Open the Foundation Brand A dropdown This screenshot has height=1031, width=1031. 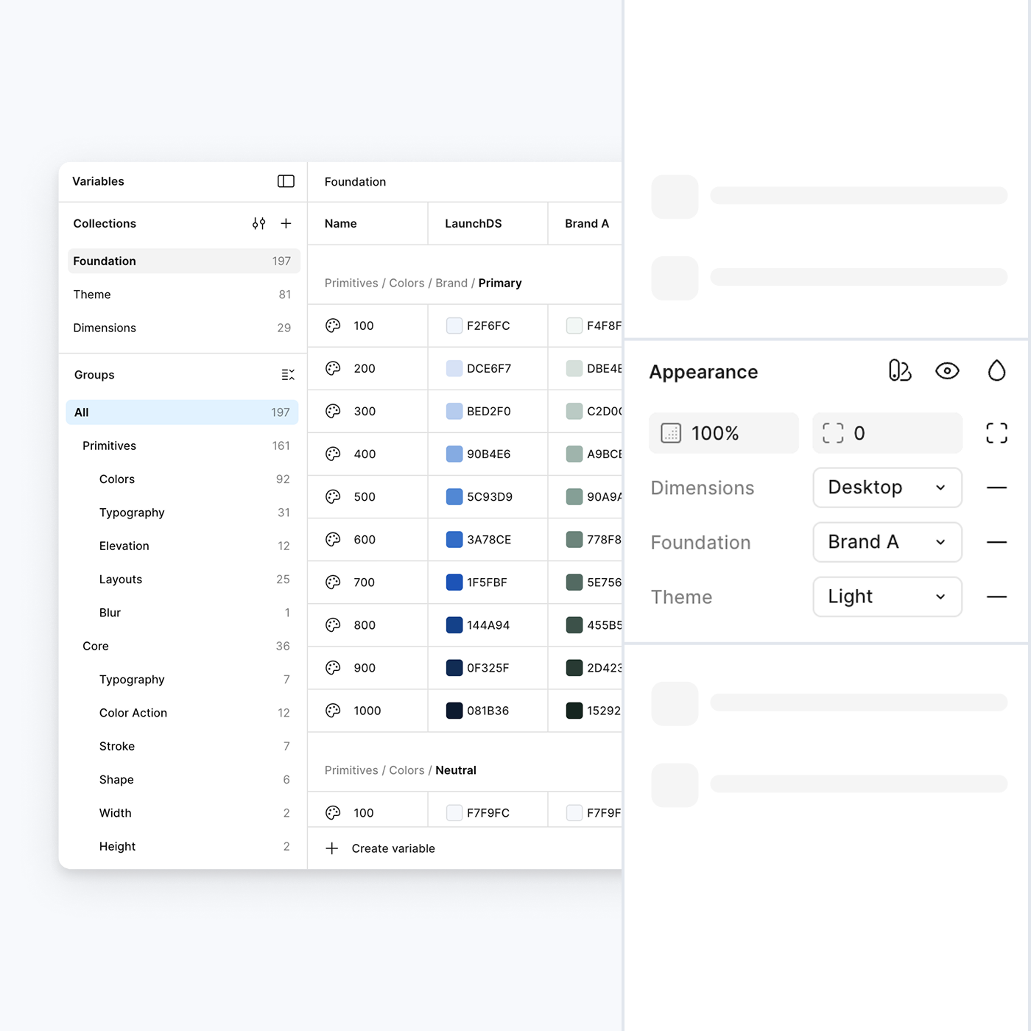coord(887,542)
